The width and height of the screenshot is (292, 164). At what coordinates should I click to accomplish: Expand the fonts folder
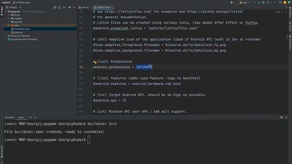click(9, 15)
